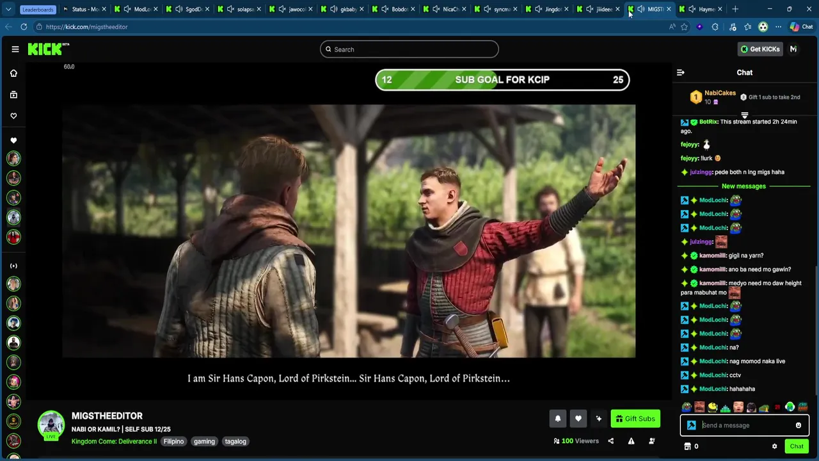The width and height of the screenshot is (819, 461).
Task: Open first followed channel avatar in sidebar
Action: [13, 158]
